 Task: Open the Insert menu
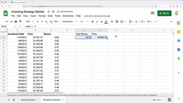[x=33, y=16]
